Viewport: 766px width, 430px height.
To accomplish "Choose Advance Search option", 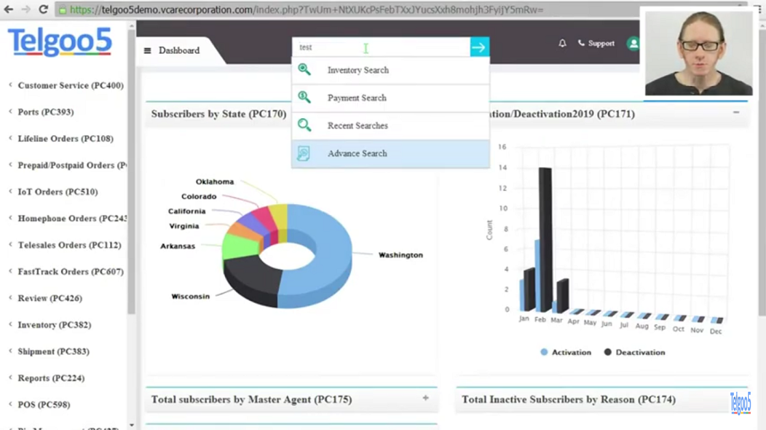I will point(391,154).
